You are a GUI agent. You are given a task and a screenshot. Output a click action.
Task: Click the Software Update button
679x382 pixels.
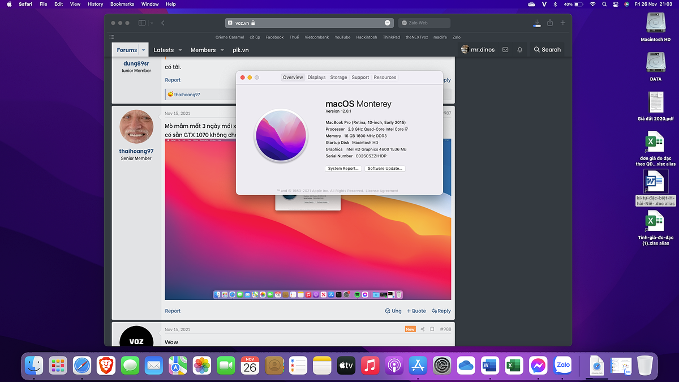[385, 169]
